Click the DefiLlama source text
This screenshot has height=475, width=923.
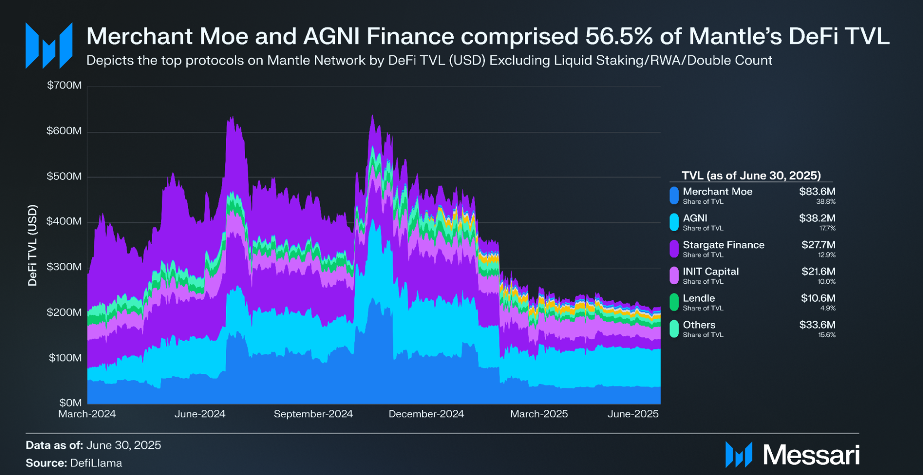[x=96, y=463]
